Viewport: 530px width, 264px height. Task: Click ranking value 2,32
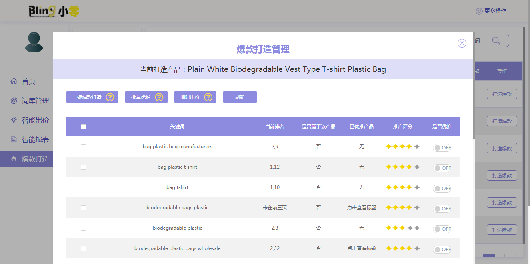tap(275, 248)
